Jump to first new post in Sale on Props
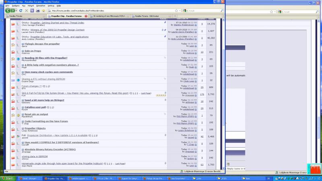Image resolution: width=322 pixels, height=181 pixels. [x=23, y=51]
